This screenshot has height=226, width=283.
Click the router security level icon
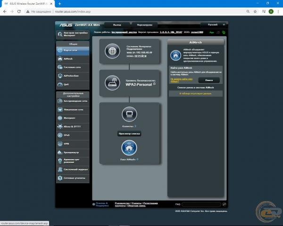(112, 83)
